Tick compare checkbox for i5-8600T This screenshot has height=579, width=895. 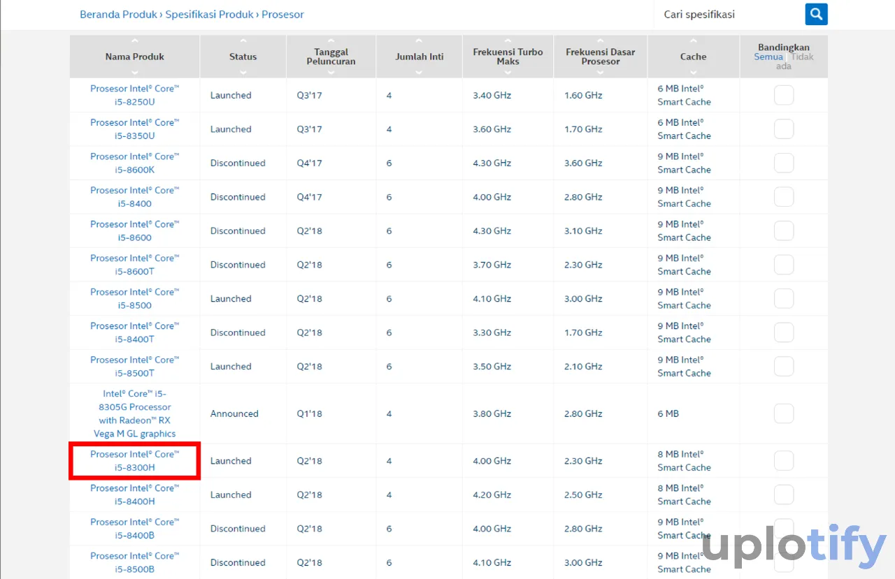pos(784,265)
